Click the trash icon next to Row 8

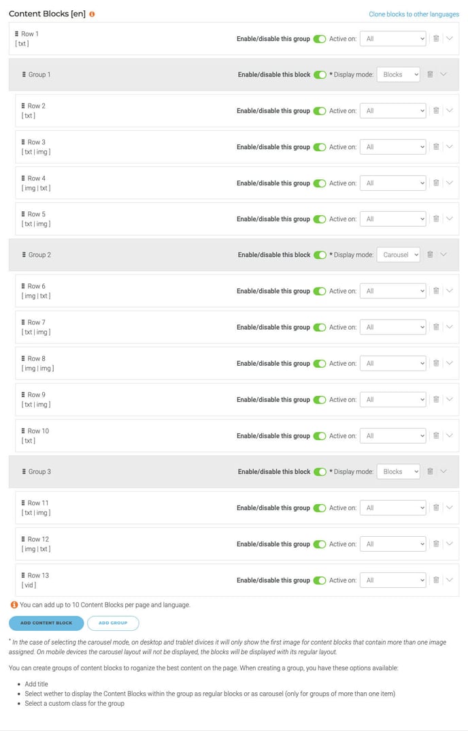pos(436,363)
